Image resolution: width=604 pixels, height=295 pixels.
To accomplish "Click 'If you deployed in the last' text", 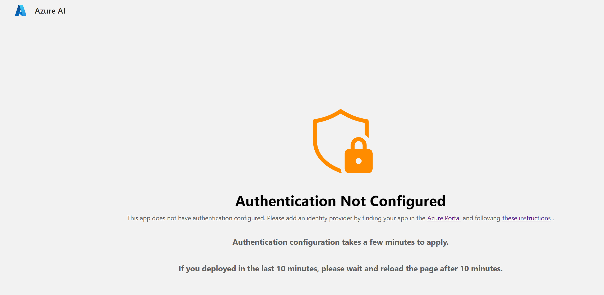I will click(226, 269).
